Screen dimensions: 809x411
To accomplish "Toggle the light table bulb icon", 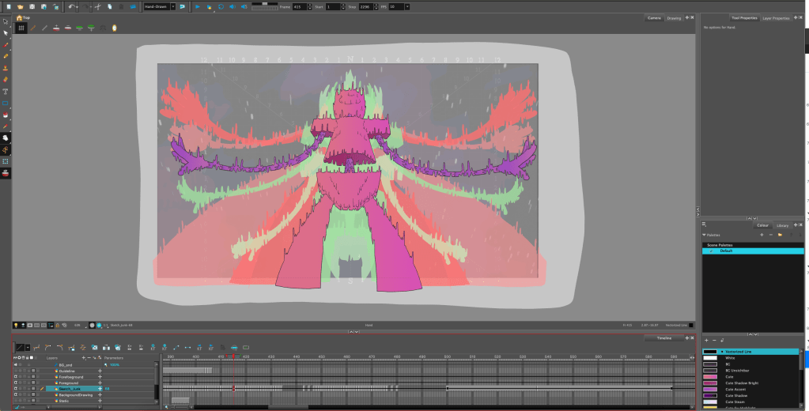I will click(x=16, y=325).
